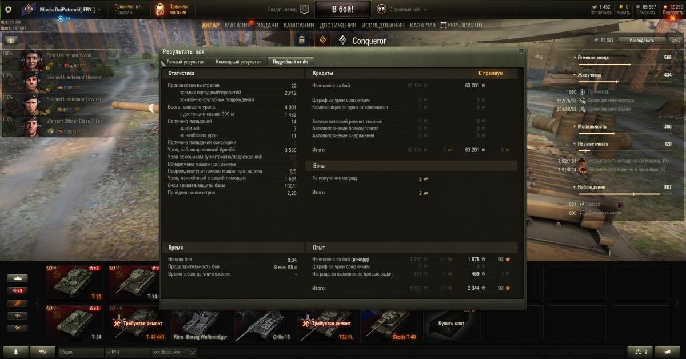
Task: Click the carousel right scroll arrow
Action: coord(677,303)
